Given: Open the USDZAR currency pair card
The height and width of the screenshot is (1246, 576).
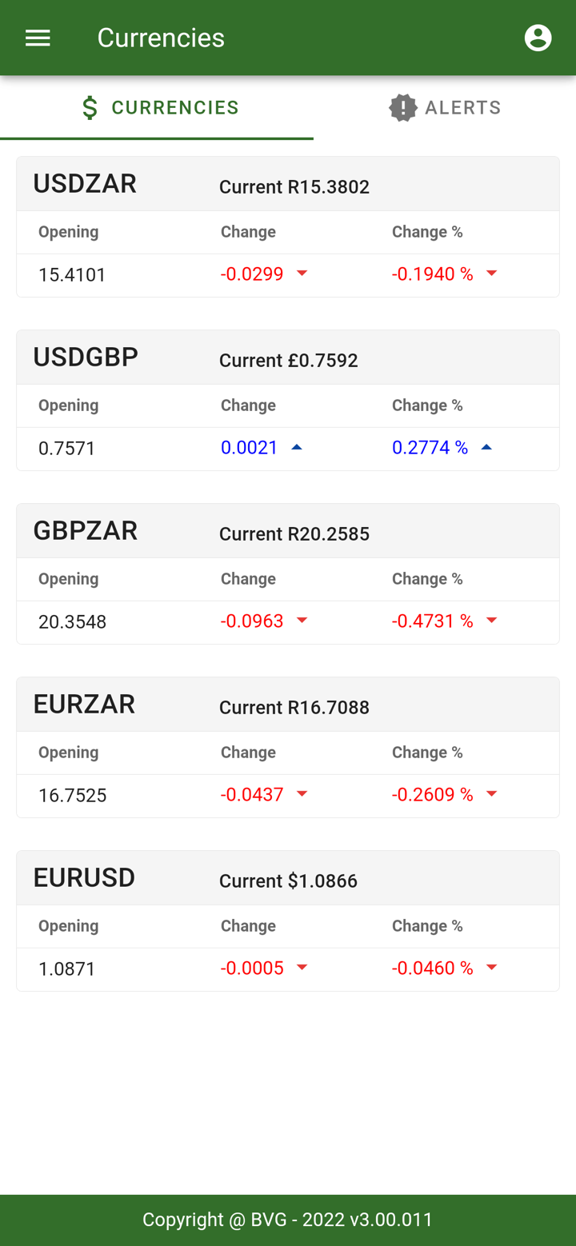Looking at the screenshot, I should tap(85, 184).
